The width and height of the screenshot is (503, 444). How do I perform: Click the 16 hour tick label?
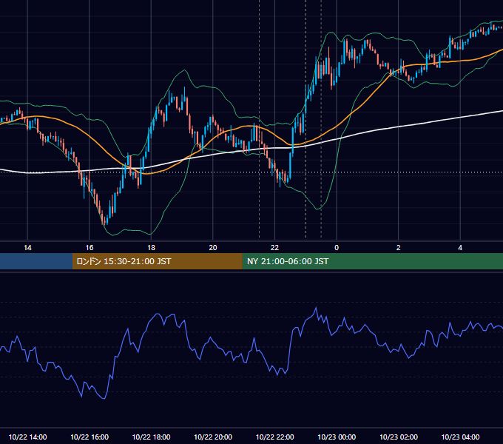(x=90, y=248)
